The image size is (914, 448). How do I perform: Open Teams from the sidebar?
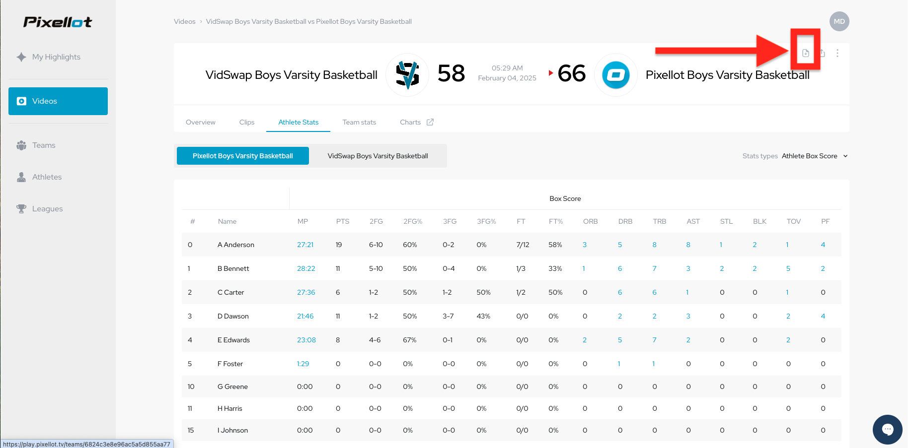pyautogui.click(x=58, y=145)
